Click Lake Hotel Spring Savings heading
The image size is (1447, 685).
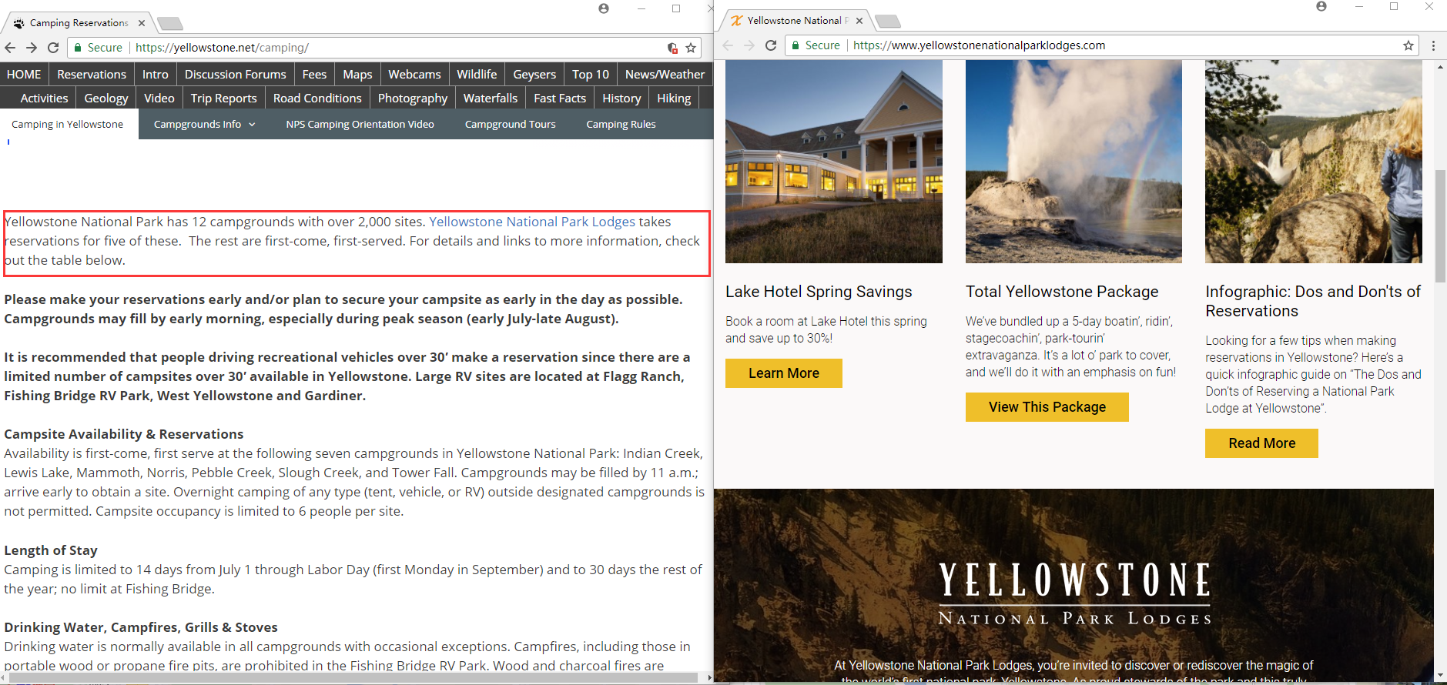point(819,292)
